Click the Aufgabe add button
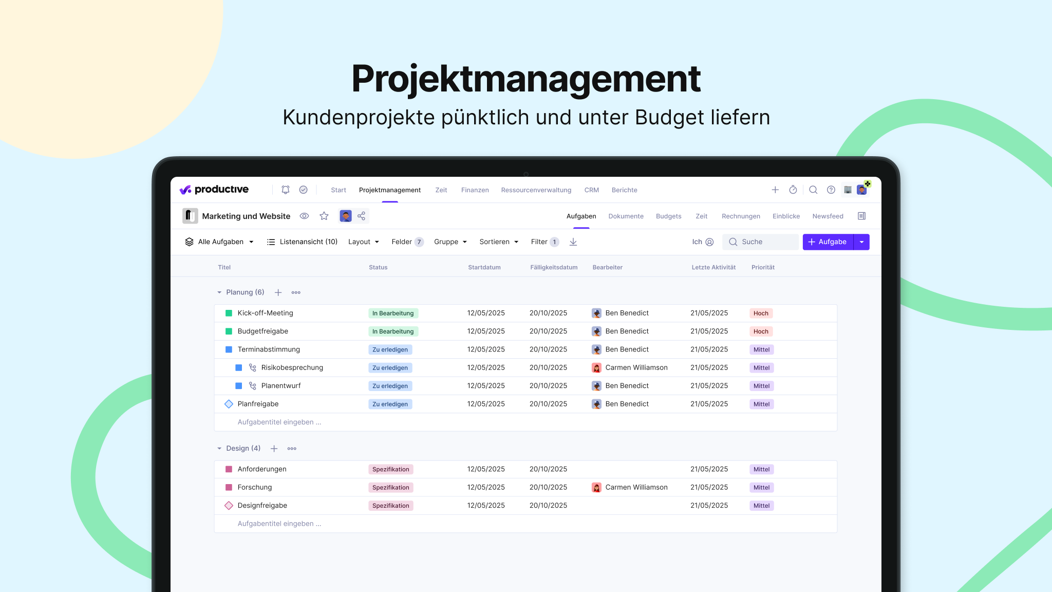1052x592 pixels. 828,242
